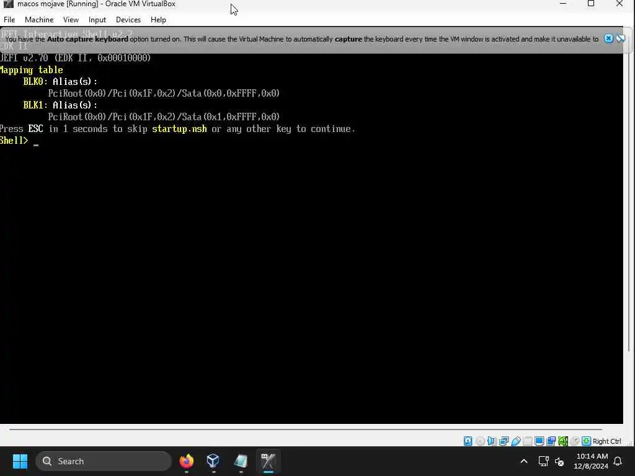Open the audio status indicator

pos(492,441)
